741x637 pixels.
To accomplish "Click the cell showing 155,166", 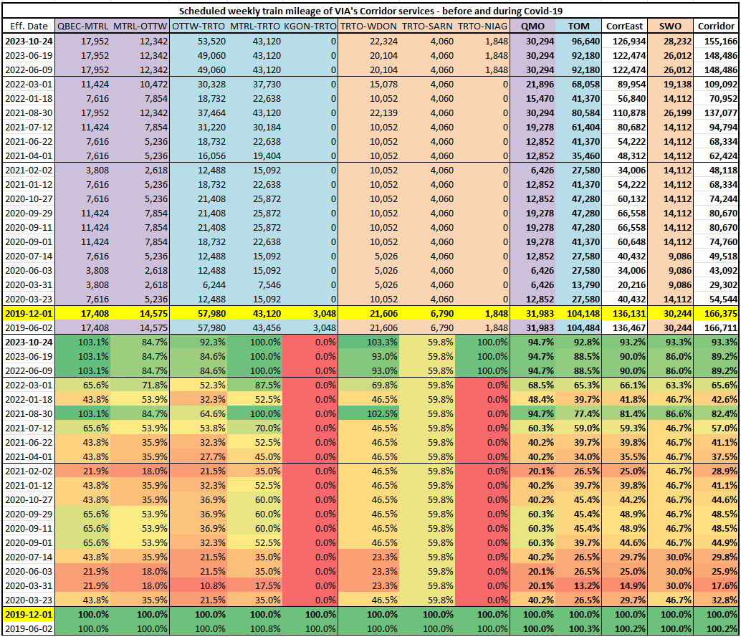I will pyautogui.click(x=717, y=41).
